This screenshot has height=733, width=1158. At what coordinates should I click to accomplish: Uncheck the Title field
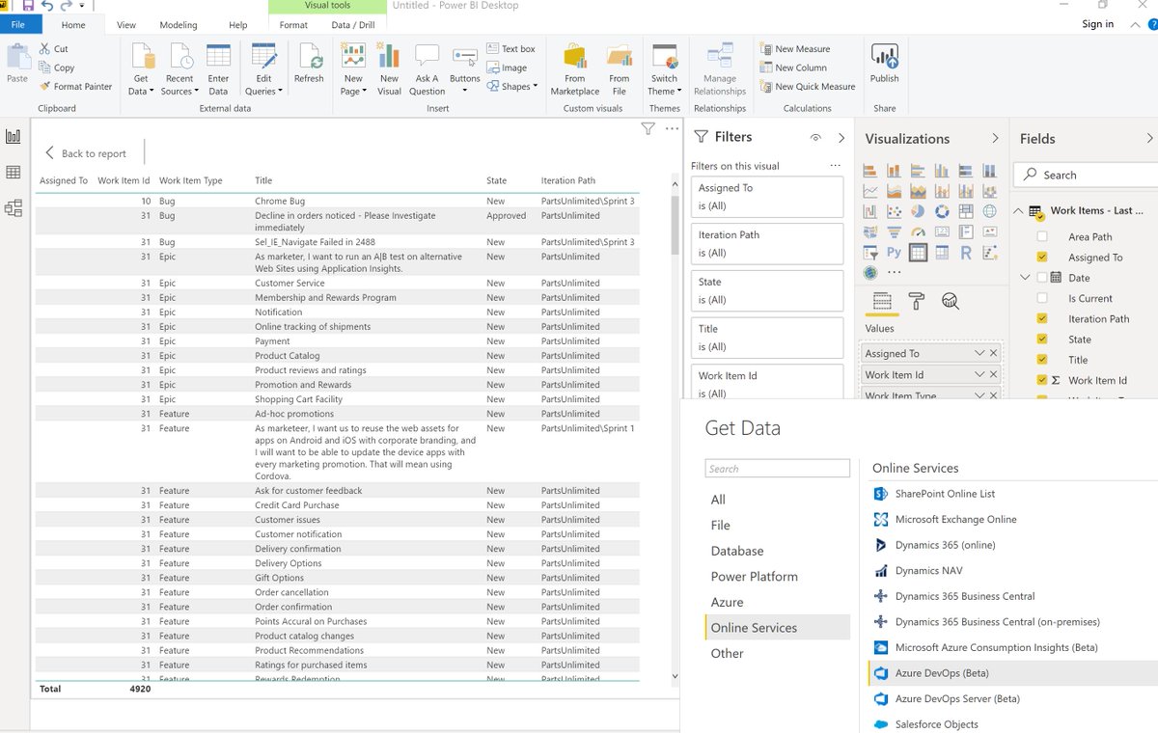click(x=1042, y=360)
